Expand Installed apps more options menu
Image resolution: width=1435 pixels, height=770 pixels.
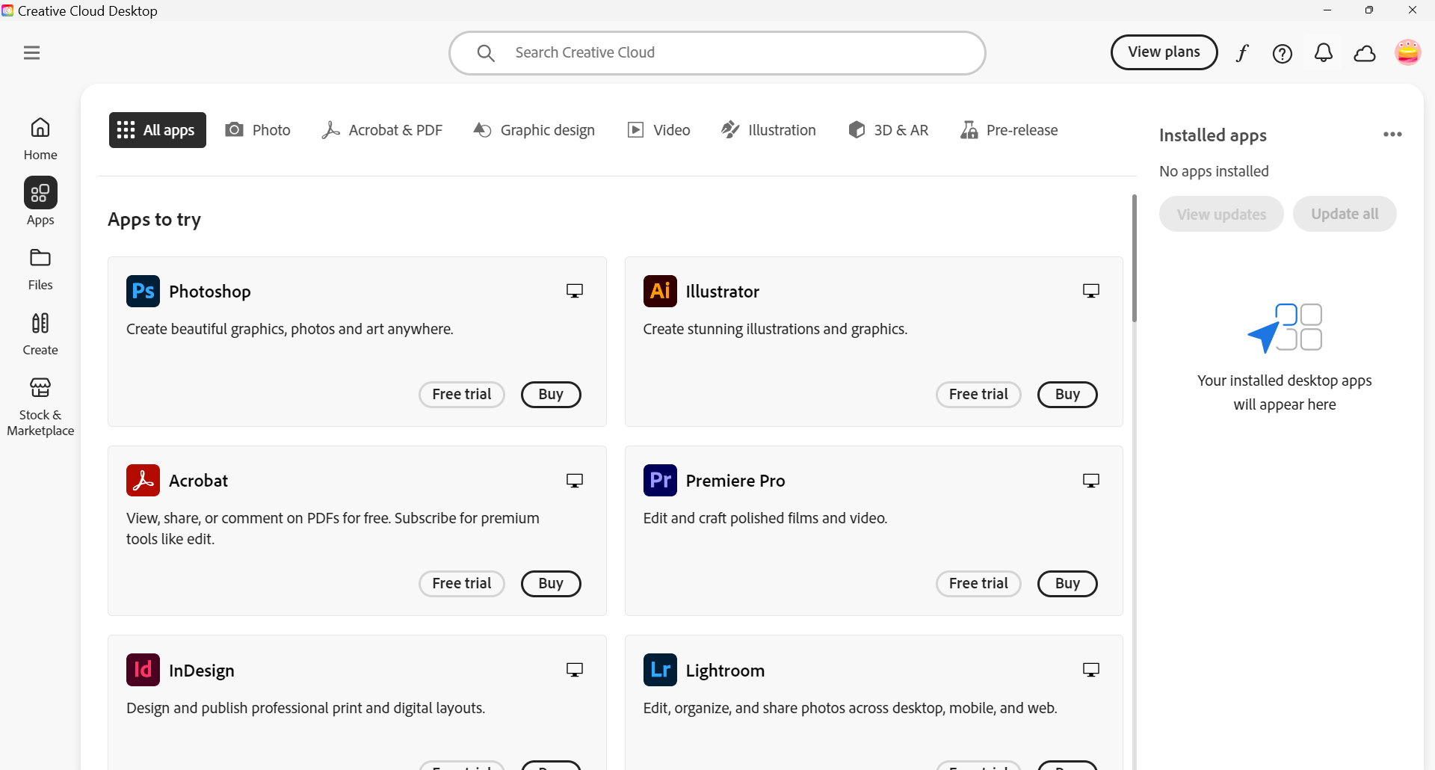pos(1392,135)
